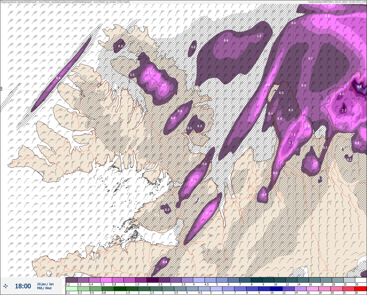367x295 pixels.
Task: Click the 2.2 precipitation value on the map
Action: coord(344,110)
